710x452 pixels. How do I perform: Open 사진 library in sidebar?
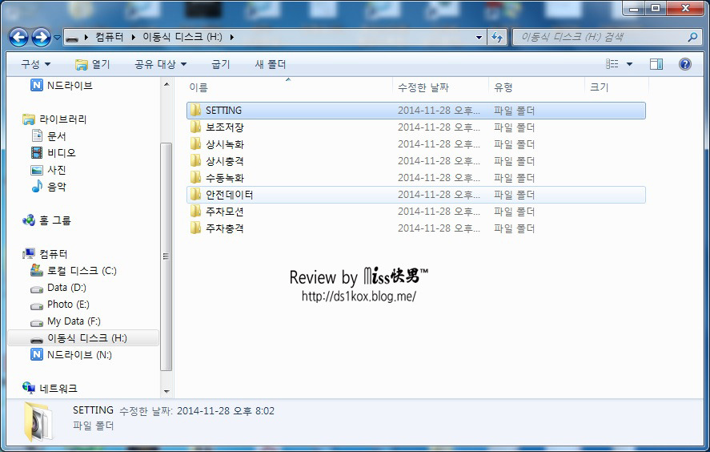tap(49, 170)
